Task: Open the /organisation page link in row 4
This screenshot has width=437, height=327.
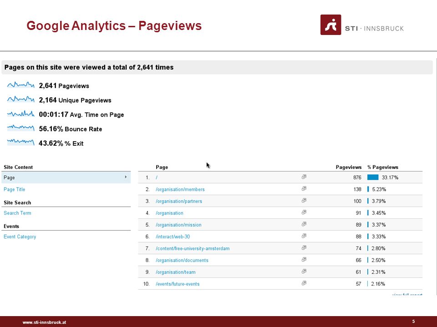Action: [169, 213]
